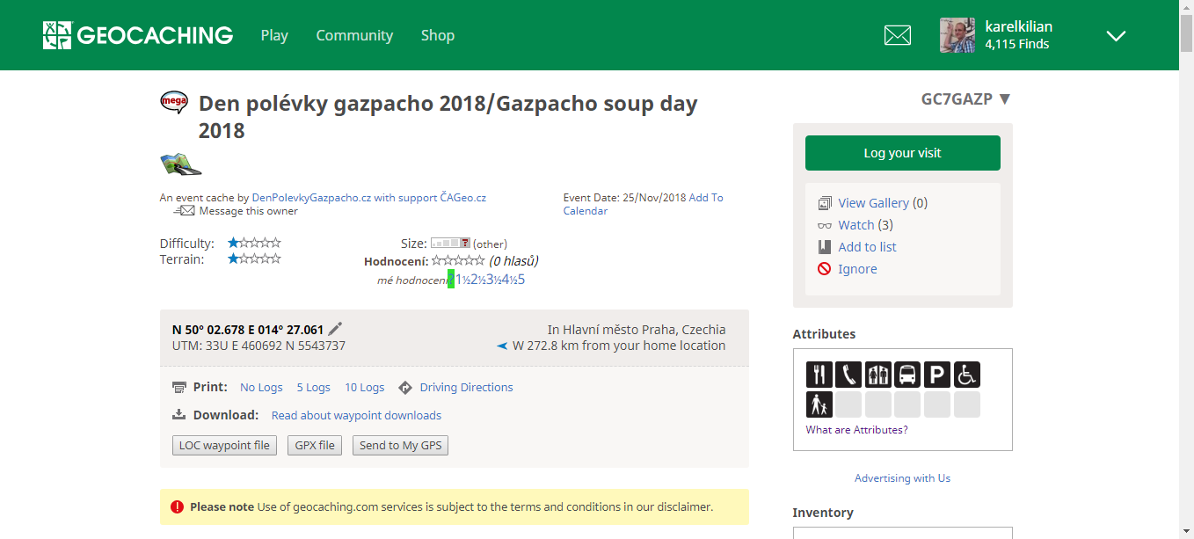Click the public restrooms attribute icon

[878, 375]
